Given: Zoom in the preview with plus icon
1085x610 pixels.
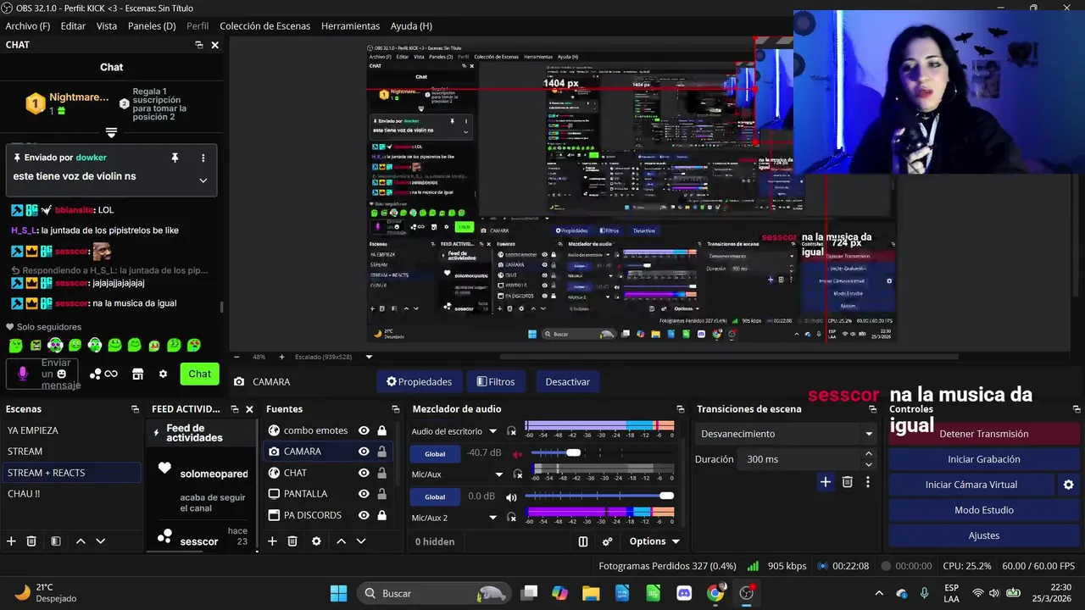Looking at the screenshot, I should coord(281,357).
